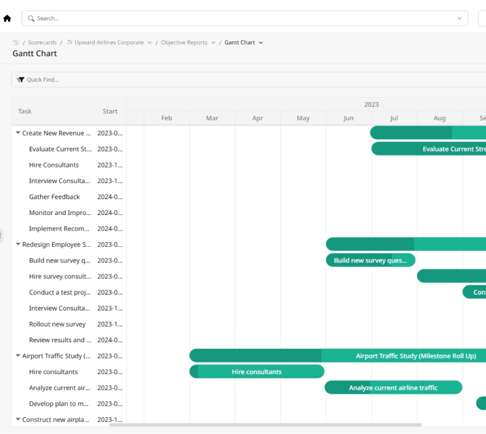Select the Hire consultants Gantt bar
Image resolution: width=486 pixels, height=434 pixels.
pyautogui.click(x=257, y=371)
